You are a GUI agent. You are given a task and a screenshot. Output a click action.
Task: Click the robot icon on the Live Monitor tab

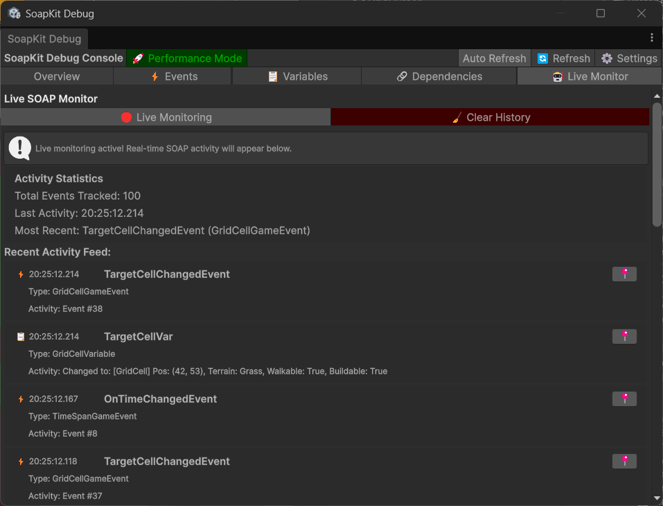click(559, 76)
